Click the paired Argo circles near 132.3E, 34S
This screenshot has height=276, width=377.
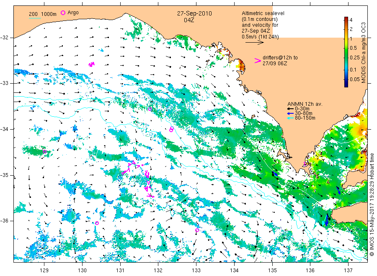click(x=171, y=129)
